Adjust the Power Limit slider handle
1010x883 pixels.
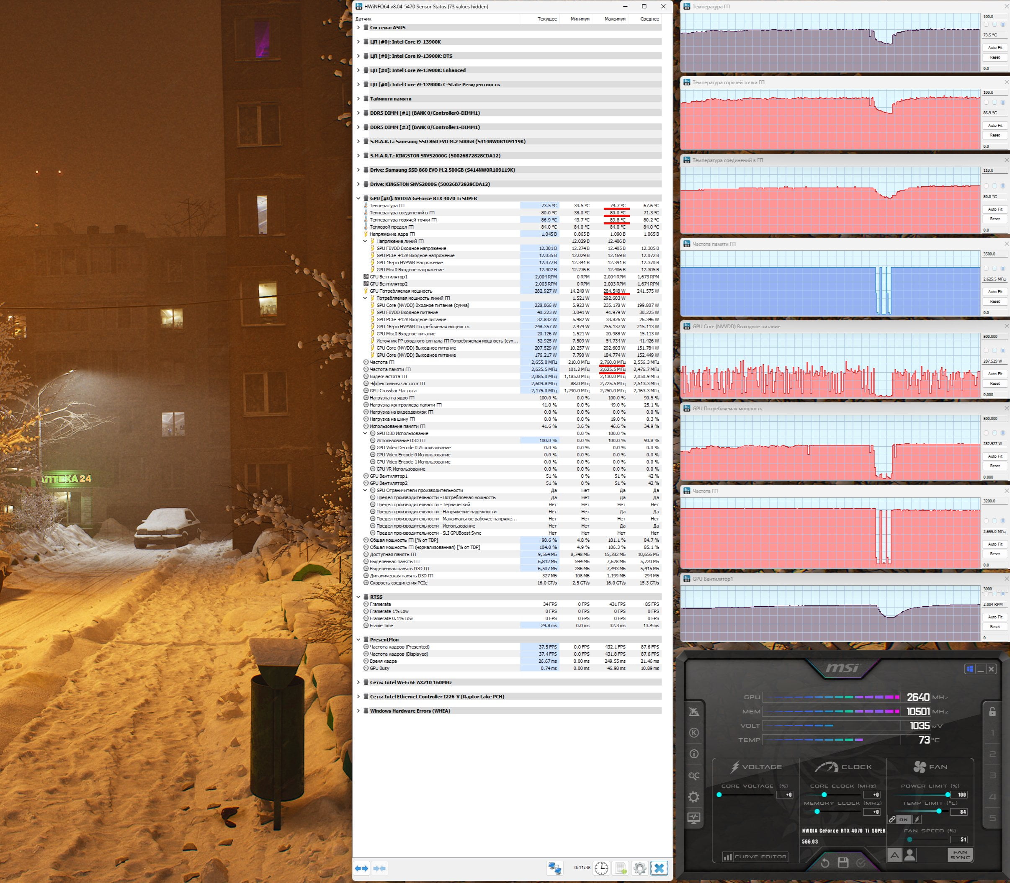tap(948, 795)
